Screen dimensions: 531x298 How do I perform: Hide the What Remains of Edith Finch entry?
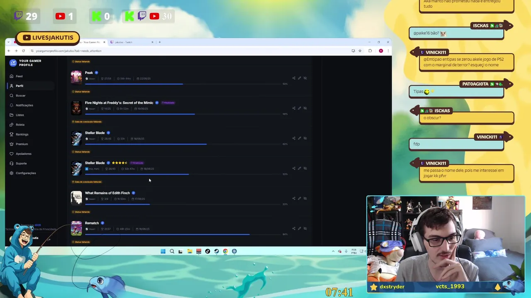[x=305, y=198]
